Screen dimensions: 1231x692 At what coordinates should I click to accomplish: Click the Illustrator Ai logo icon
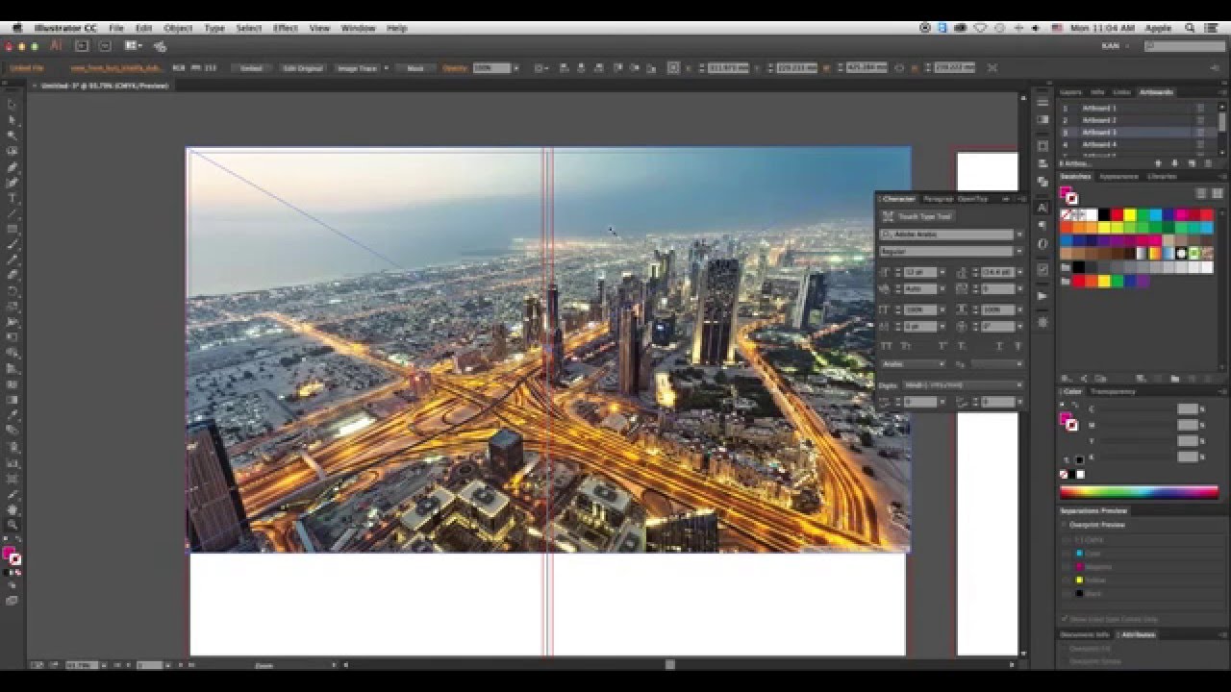(56, 45)
